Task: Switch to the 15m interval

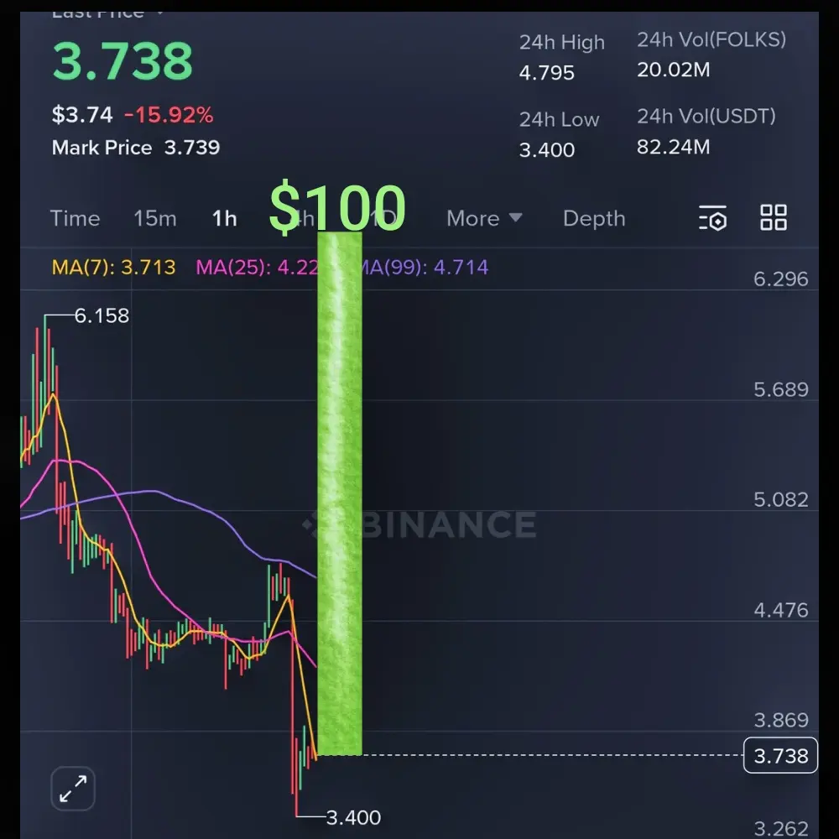Action: tap(154, 218)
